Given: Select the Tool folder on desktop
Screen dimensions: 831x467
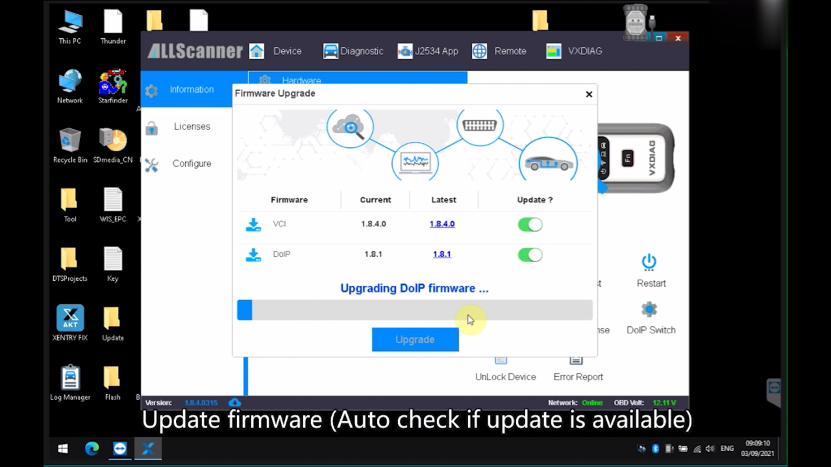Looking at the screenshot, I should click(70, 206).
